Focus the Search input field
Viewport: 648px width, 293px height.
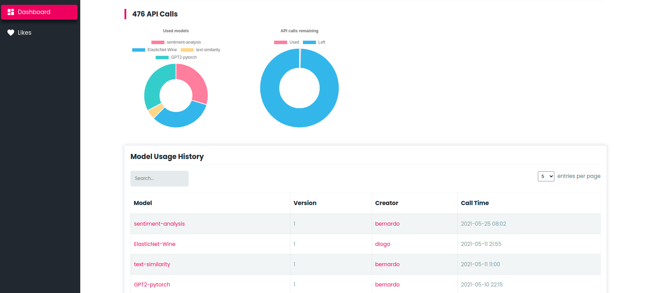coord(160,179)
